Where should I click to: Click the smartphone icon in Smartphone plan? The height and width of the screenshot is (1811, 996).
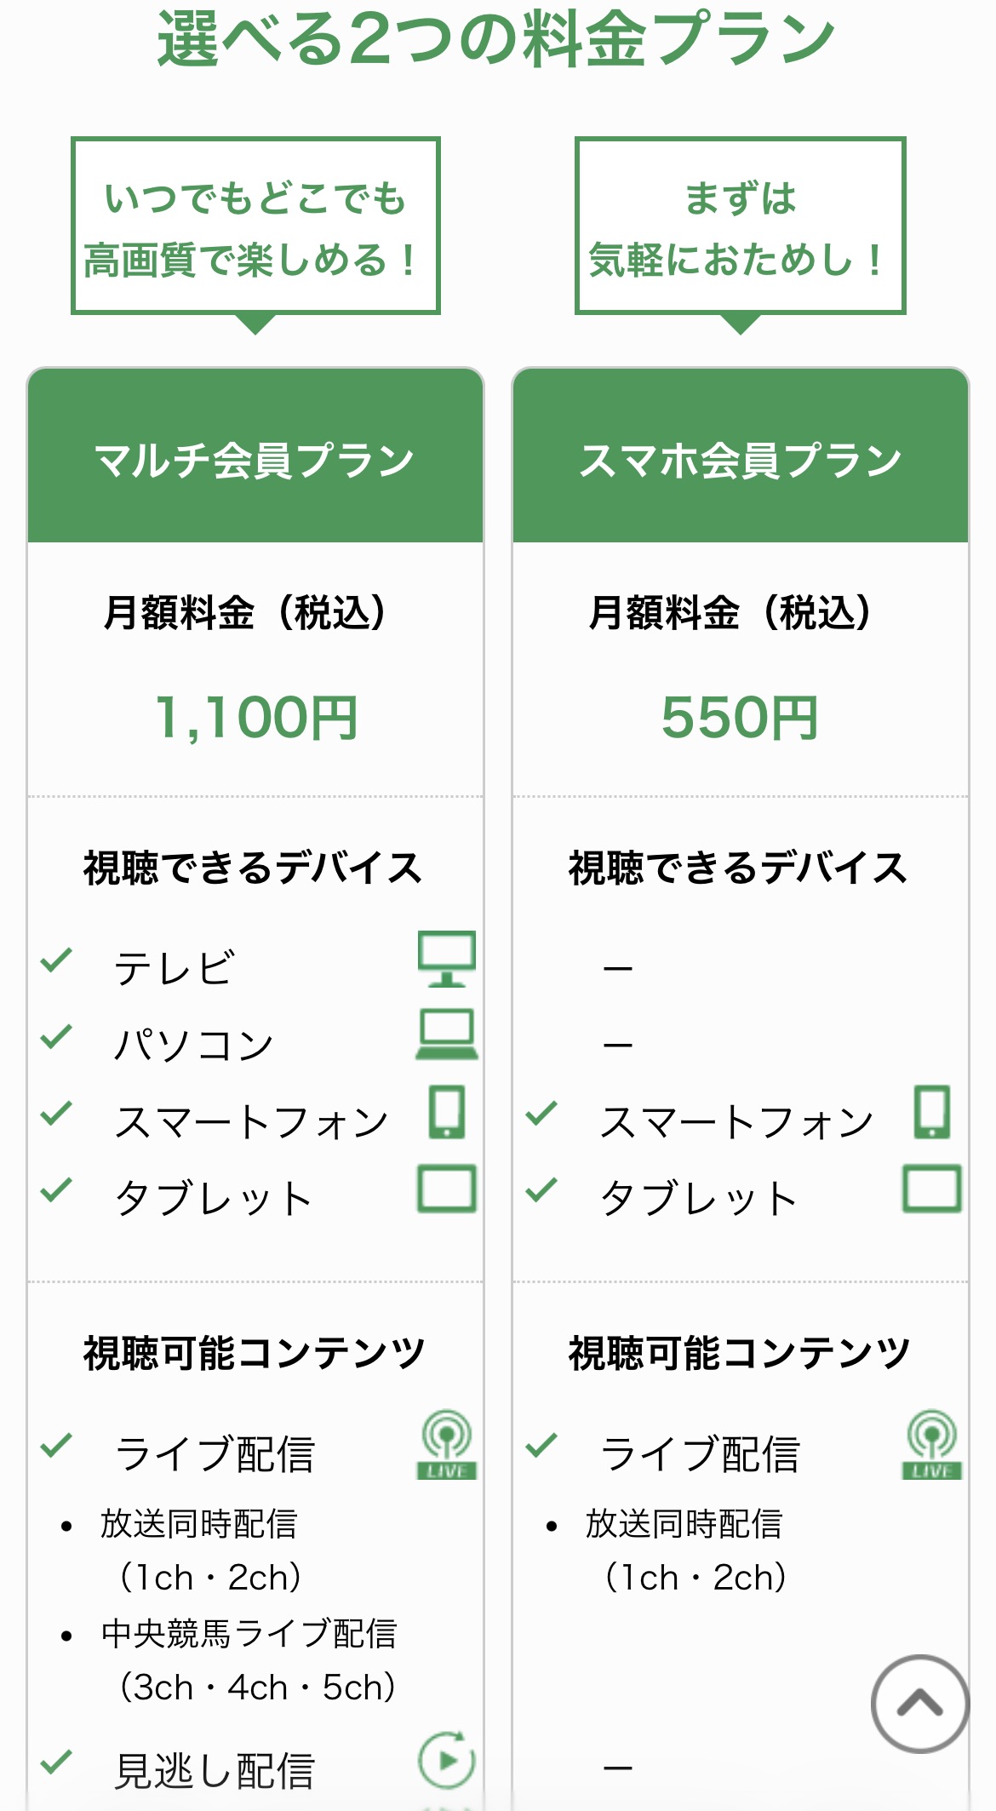(932, 1111)
